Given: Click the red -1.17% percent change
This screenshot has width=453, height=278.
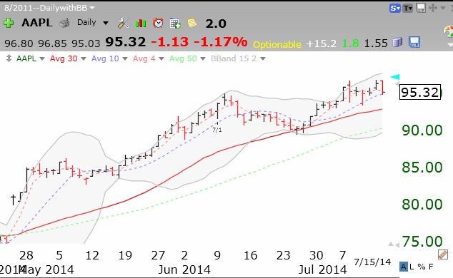Looking at the screenshot, I should [221, 42].
